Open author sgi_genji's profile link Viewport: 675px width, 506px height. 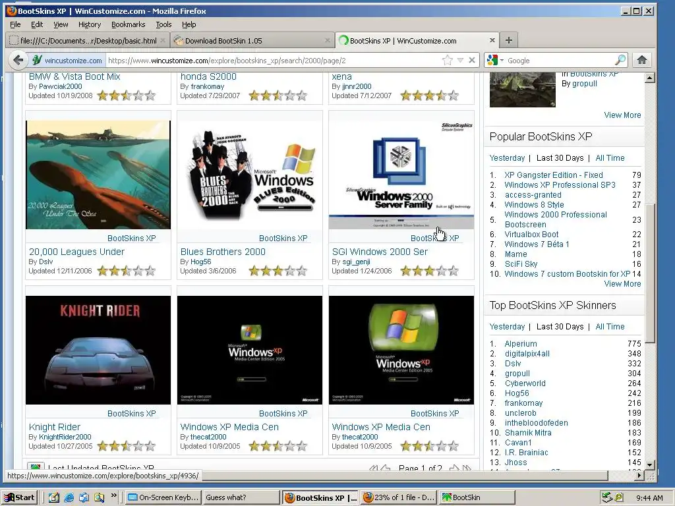coord(356,262)
